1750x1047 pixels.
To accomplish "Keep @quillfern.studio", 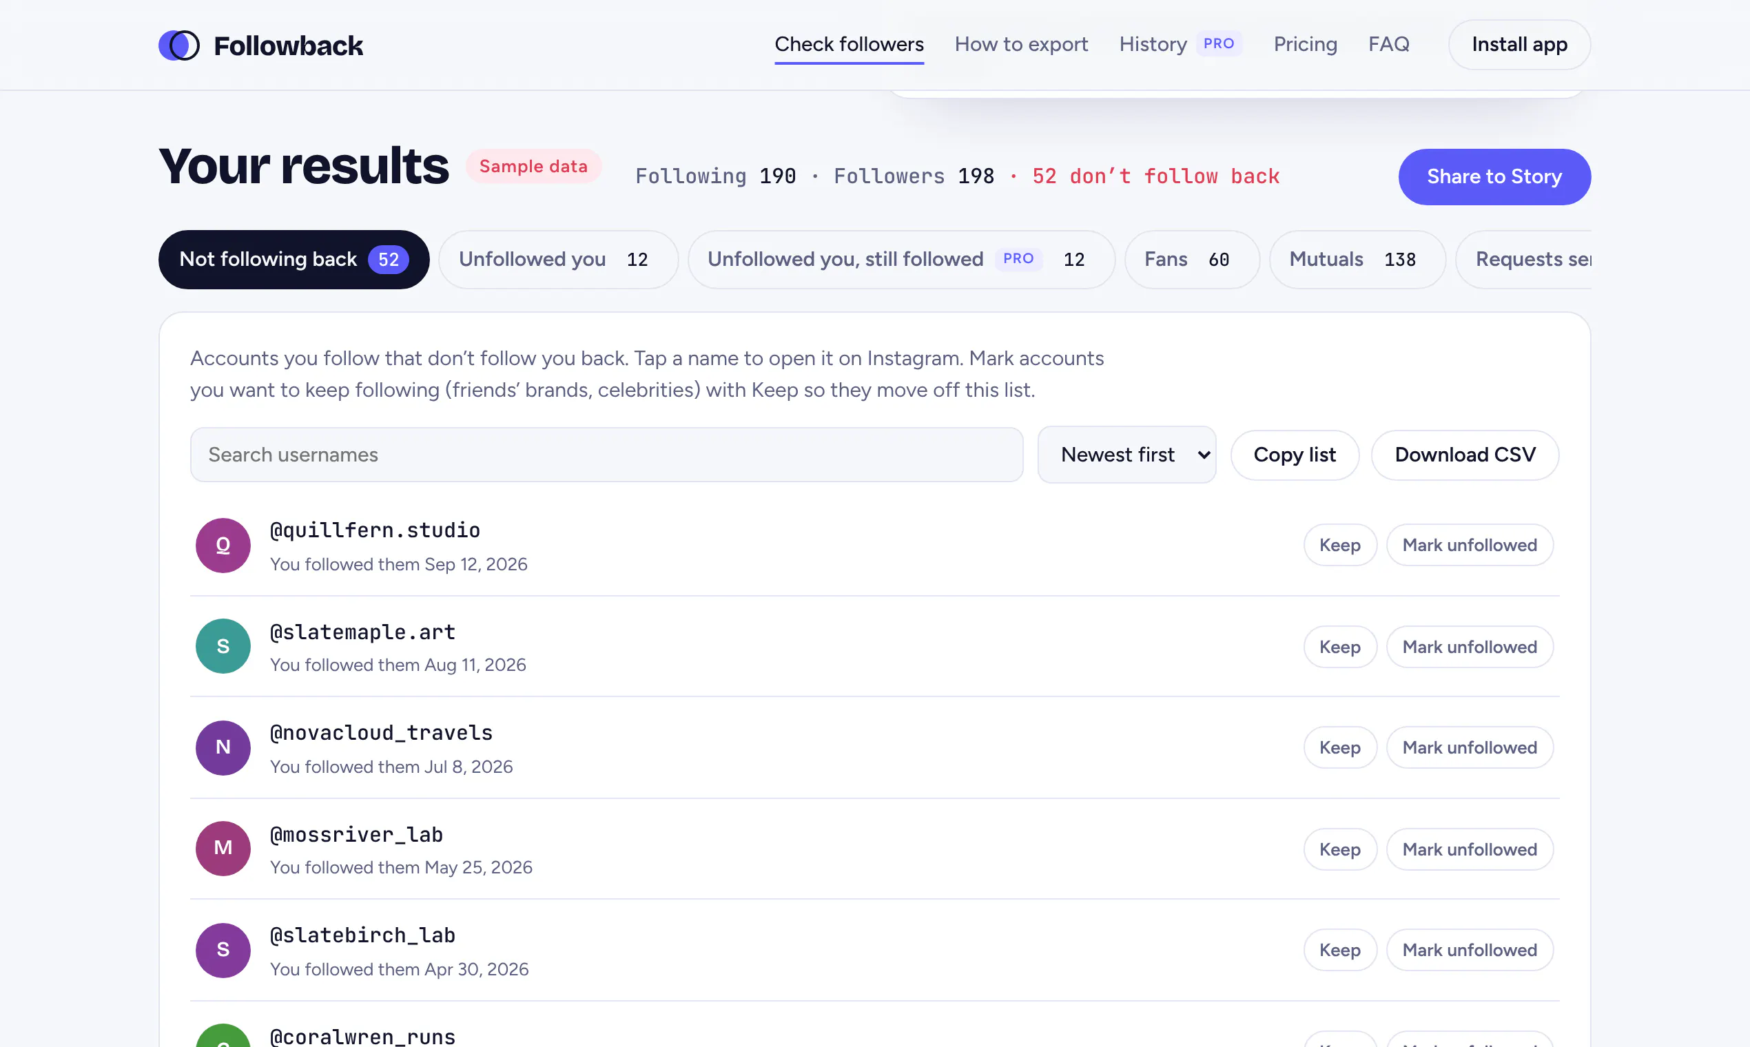I will [x=1339, y=545].
